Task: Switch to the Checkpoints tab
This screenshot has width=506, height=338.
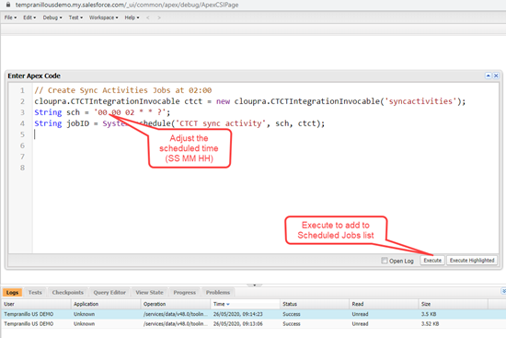Action: [68, 293]
